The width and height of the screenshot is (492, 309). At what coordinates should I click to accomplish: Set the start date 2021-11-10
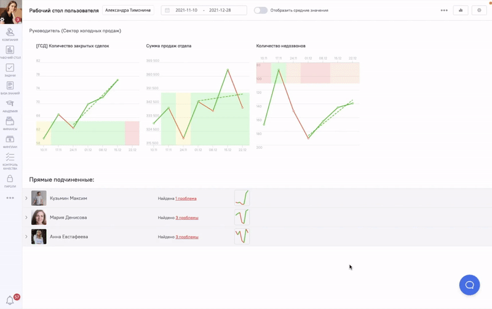186,10
